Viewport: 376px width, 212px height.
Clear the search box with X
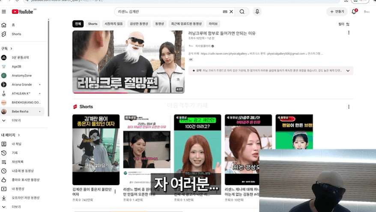pyautogui.click(x=231, y=12)
